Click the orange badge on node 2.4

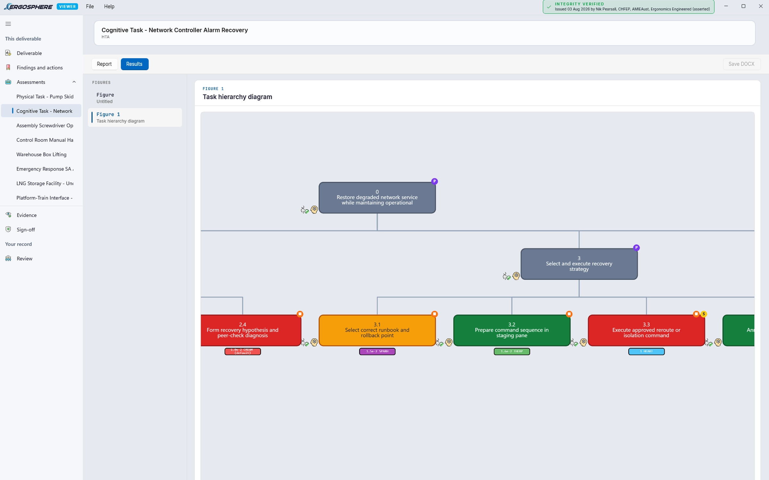pos(300,314)
